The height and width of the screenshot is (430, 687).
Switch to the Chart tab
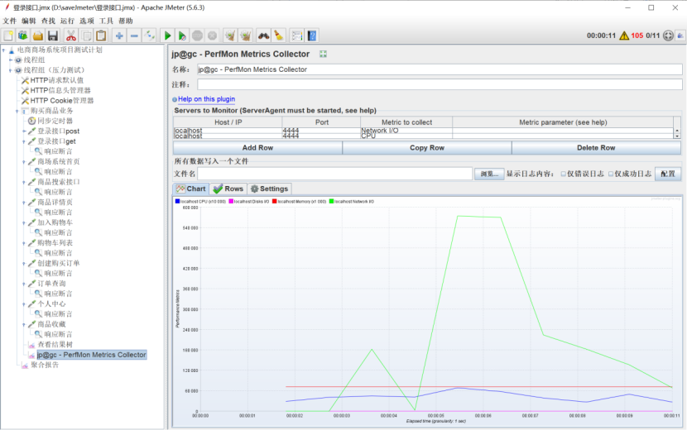click(x=191, y=189)
